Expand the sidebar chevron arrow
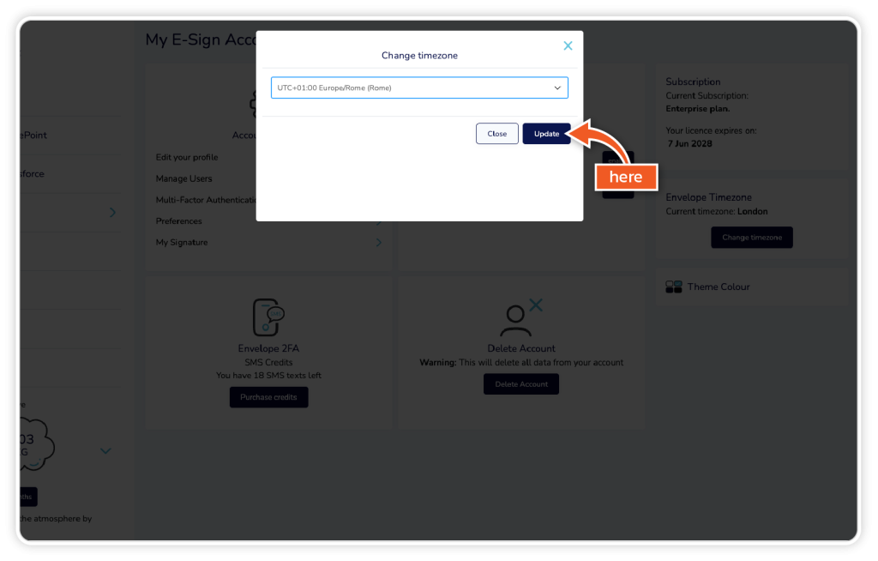The width and height of the screenshot is (878, 561). pyautogui.click(x=112, y=213)
